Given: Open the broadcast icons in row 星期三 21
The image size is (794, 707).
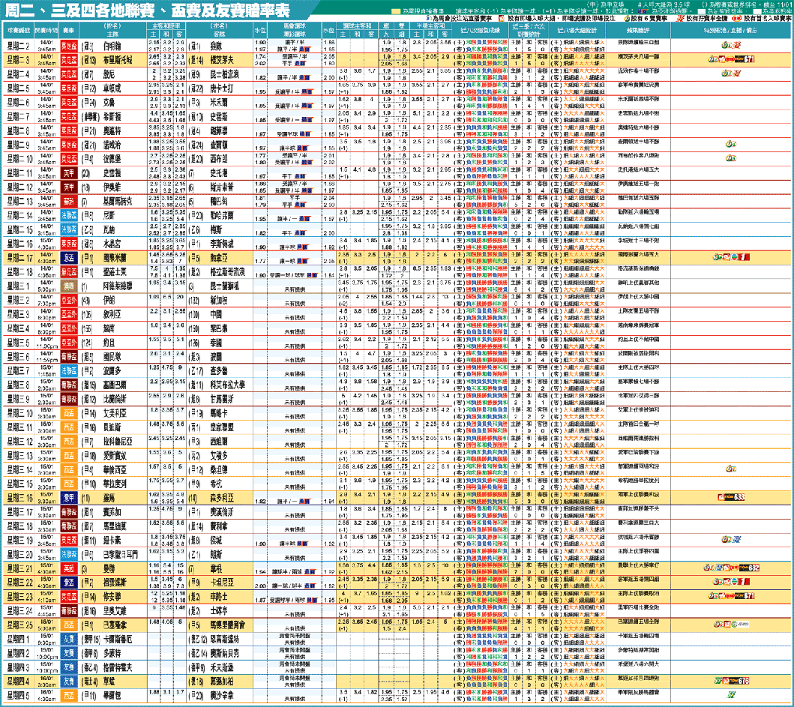Looking at the screenshot, I should click(x=731, y=568).
